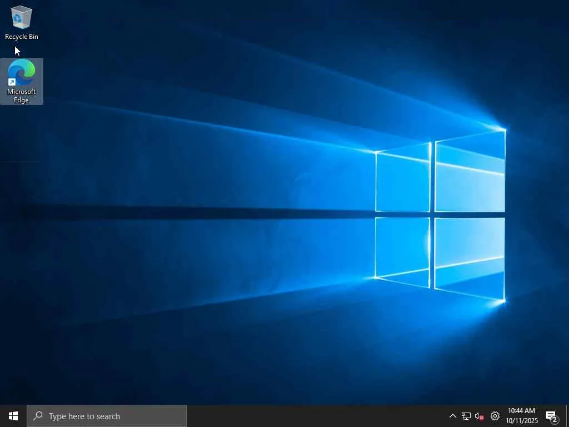Click the magnifier icon in search box
Screen dimensions: 569x427
click(x=38, y=416)
